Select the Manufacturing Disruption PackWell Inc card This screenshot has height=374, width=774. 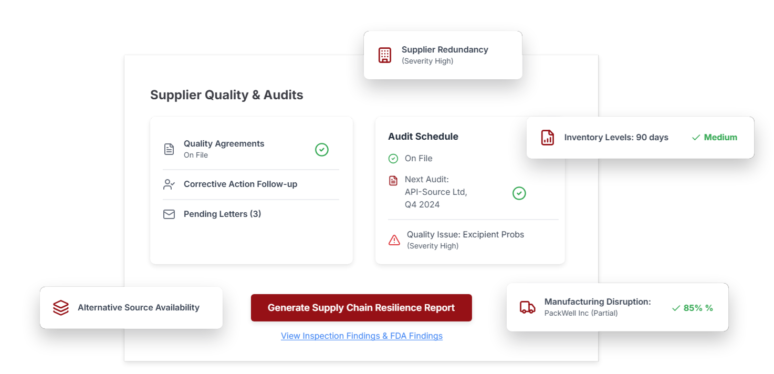pyautogui.click(x=618, y=307)
